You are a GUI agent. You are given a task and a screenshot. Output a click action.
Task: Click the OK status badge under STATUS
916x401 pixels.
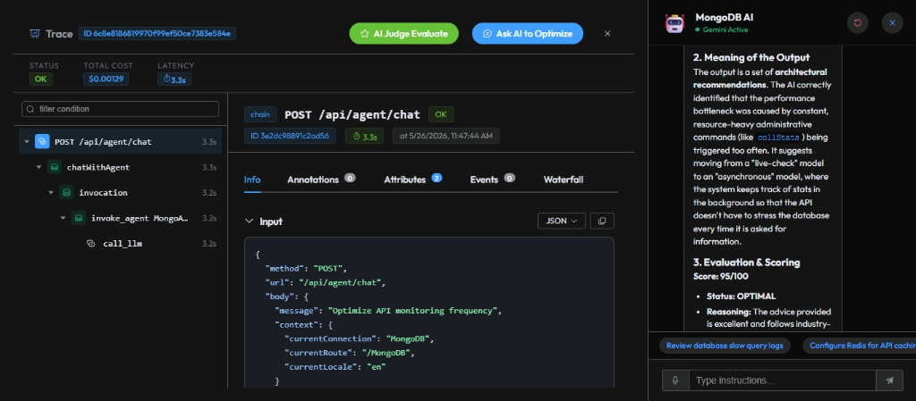(x=40, y=79)
